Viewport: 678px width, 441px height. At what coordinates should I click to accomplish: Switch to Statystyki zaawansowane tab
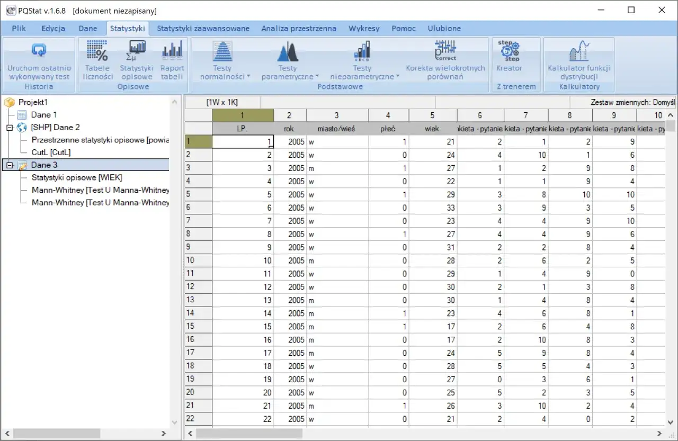coord(203,29)
